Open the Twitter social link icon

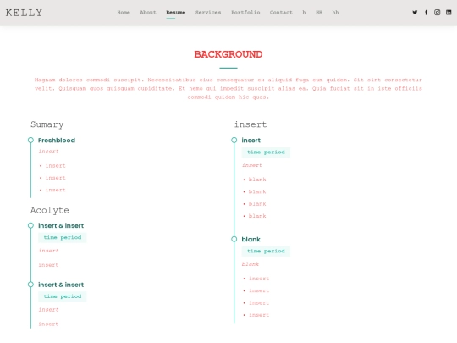pyautogui.click(x=415, y=12)
